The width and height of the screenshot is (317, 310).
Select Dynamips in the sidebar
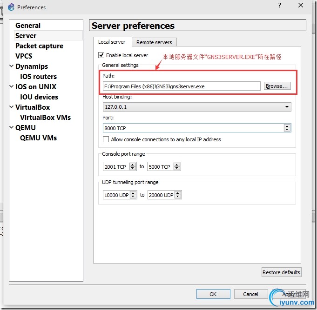click(x=32, y=66)
